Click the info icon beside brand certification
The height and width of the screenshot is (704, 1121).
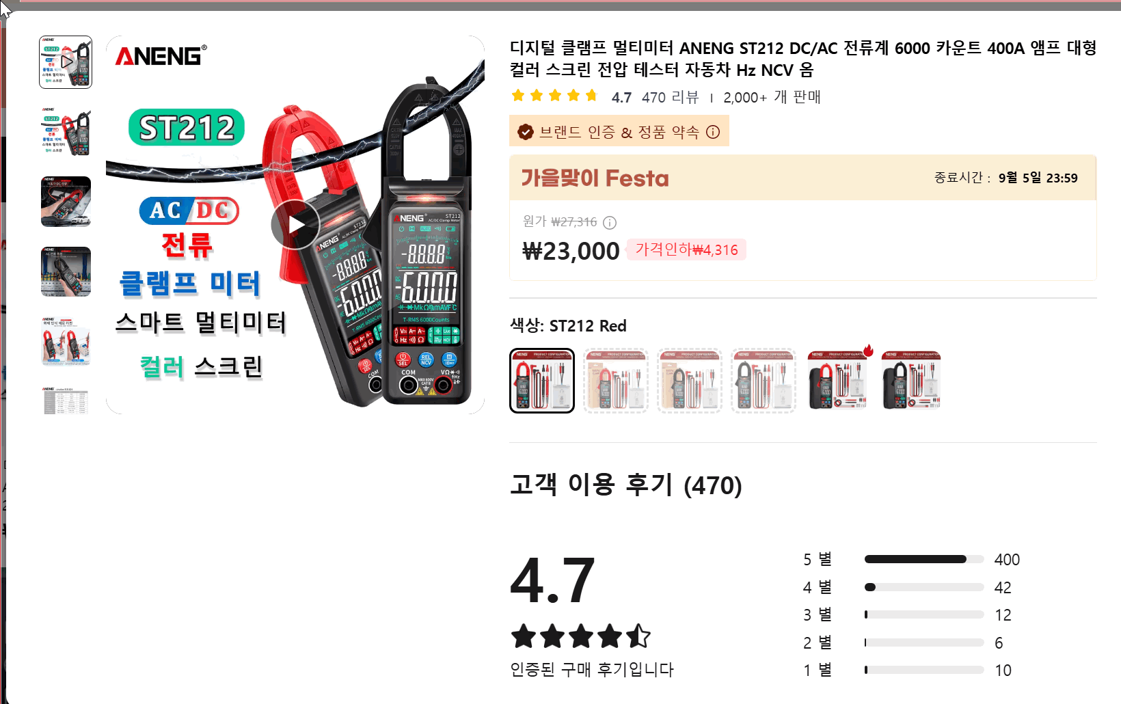(713, 132)
